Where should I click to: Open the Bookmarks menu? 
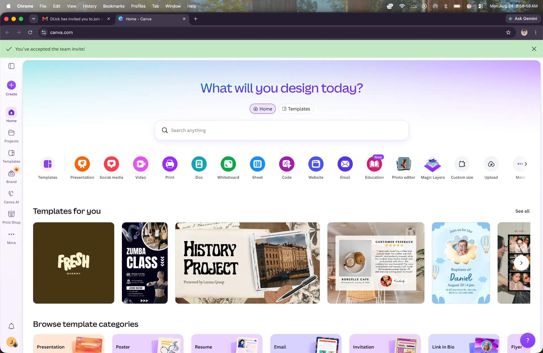(114, 6)
